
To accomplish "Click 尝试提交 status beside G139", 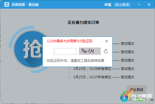I will [127, 69].
